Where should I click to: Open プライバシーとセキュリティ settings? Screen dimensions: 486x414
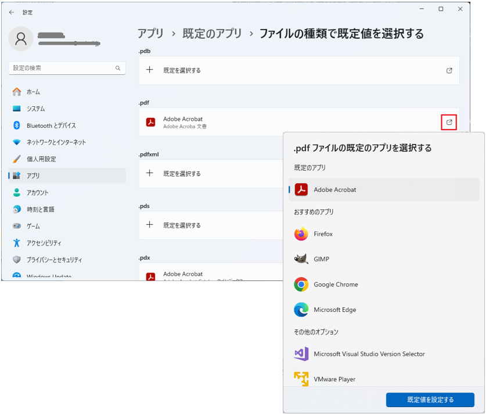click(x=67, y=260)
